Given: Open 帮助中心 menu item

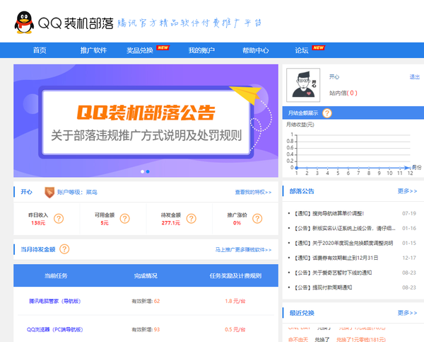Looking at the screenshot, I should [x=256, y=50].
